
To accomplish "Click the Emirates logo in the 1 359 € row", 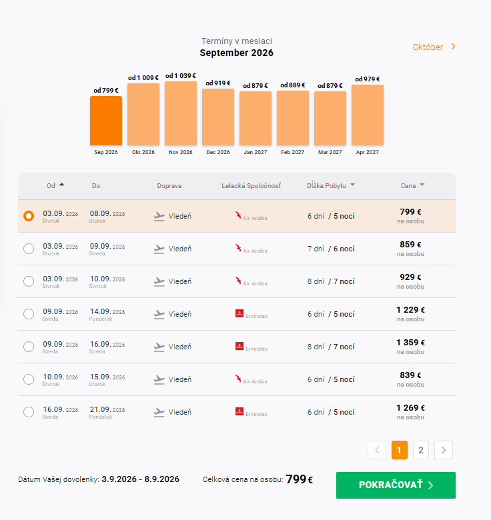I will [x=252, y=347].
